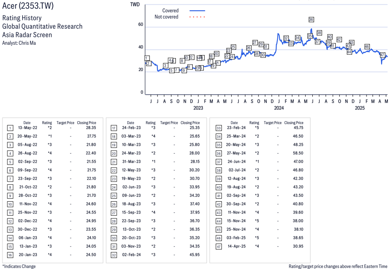Screen dimensions: 392x269
Task: Click chart marker 47 near the chart's end
Action: [x=382, y=55]
